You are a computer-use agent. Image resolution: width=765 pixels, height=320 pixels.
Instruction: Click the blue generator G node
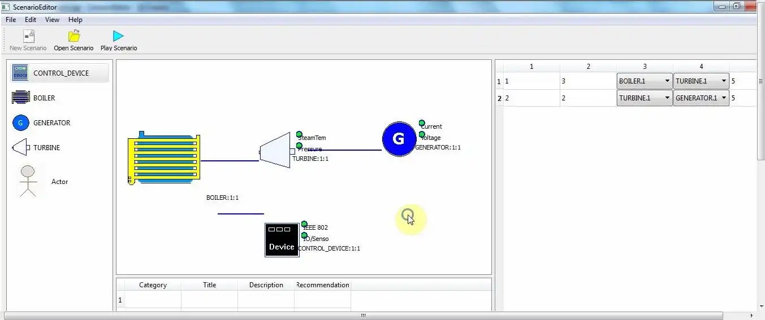[399, 139]
